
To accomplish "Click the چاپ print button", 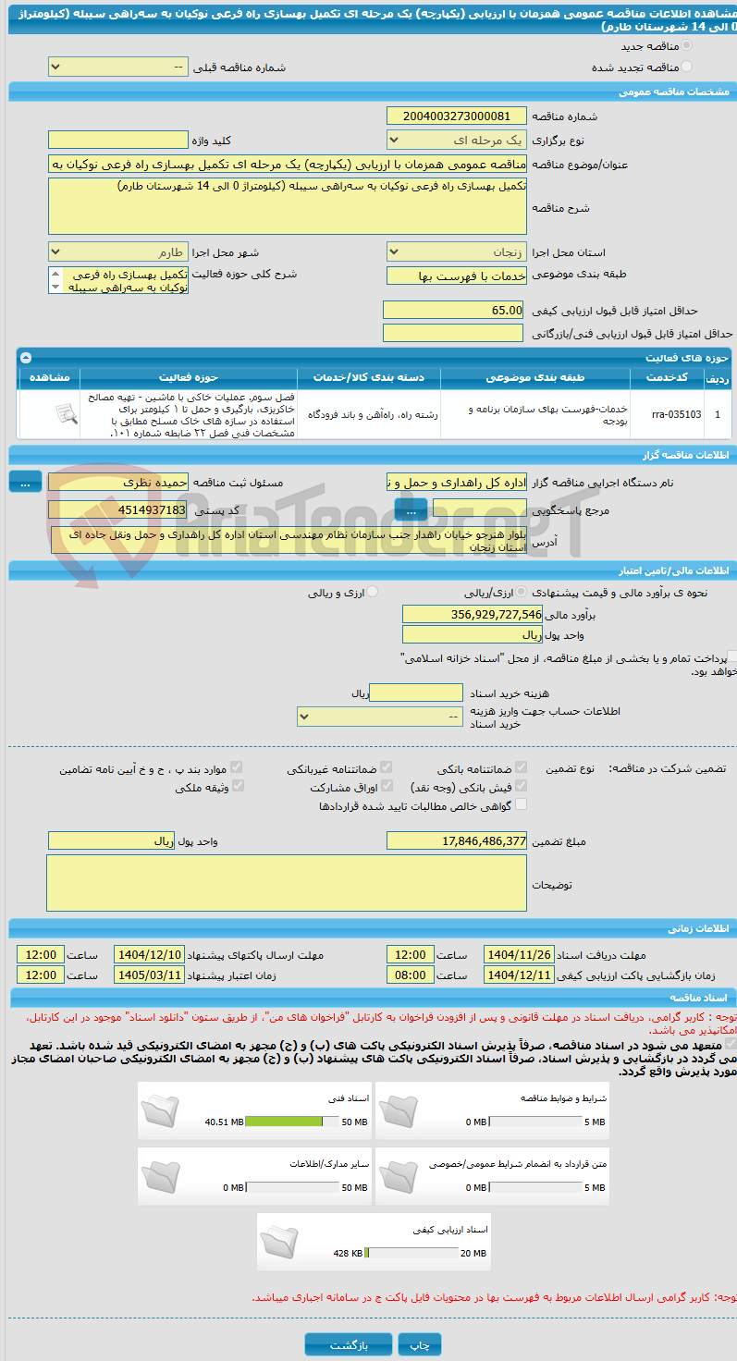I will coord(420,1344).
